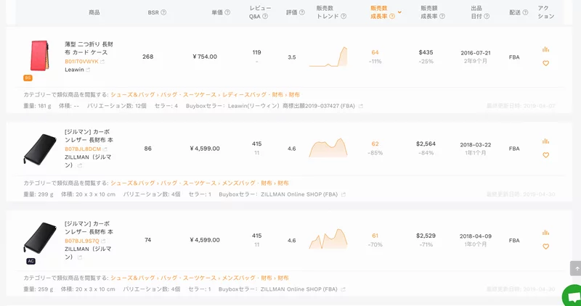Viewport: 581px width, 306px height.
Task: Click help icon beside 配送 column header
Action: click(525, 12)
